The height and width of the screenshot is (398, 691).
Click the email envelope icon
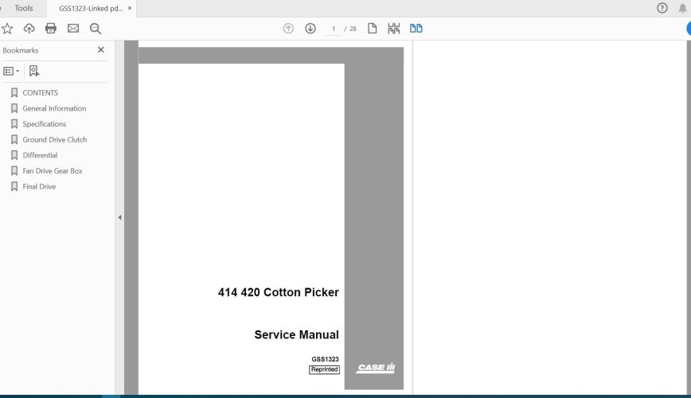73,29
